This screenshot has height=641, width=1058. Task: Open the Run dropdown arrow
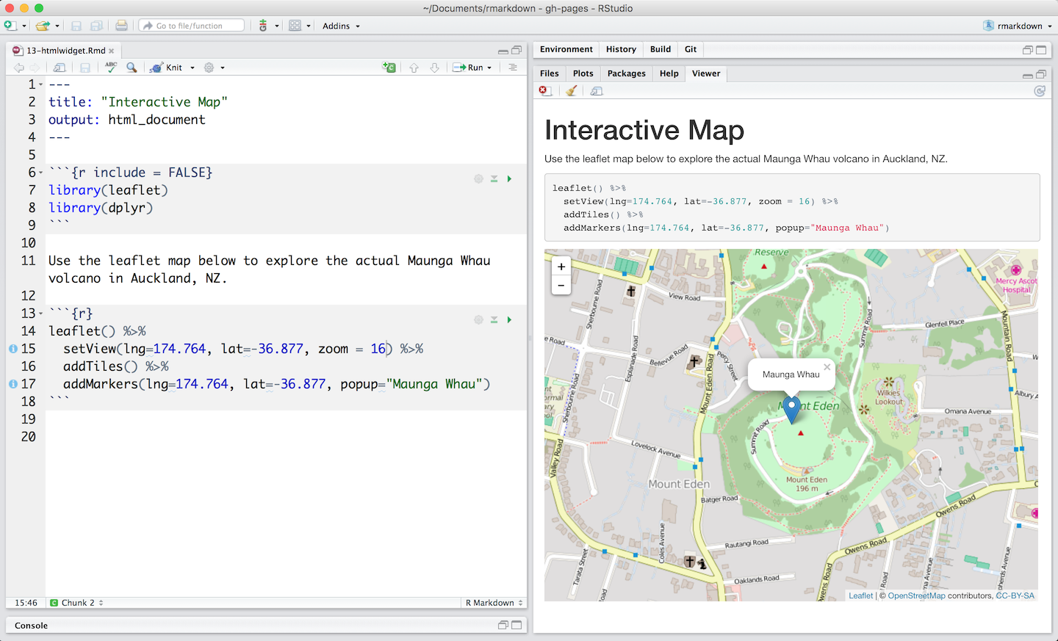(x=489, y=68)
